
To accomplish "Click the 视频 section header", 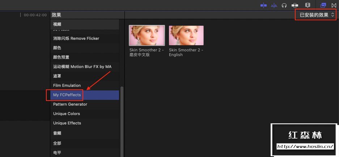I will [x=85, y=25].
